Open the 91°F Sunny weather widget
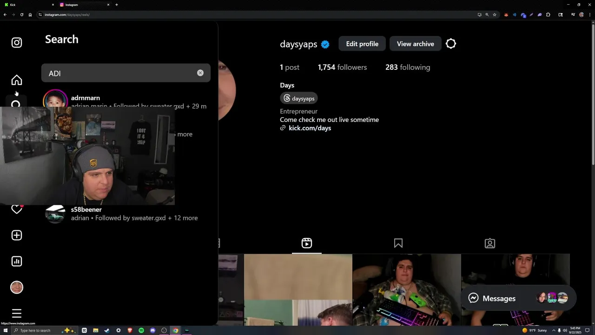The width and height of the screenshot is (595, 335). click(535, 330)
